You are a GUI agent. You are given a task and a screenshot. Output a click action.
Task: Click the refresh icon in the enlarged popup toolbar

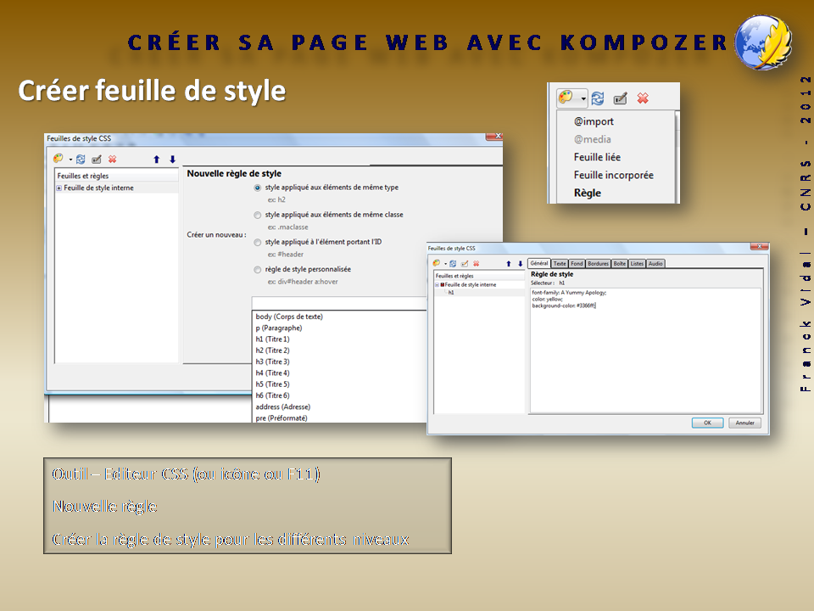pos(598,98)
